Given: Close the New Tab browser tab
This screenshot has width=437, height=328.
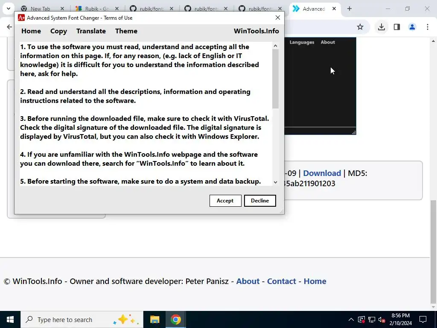Looking at the screenshot, I should [62, 9].
